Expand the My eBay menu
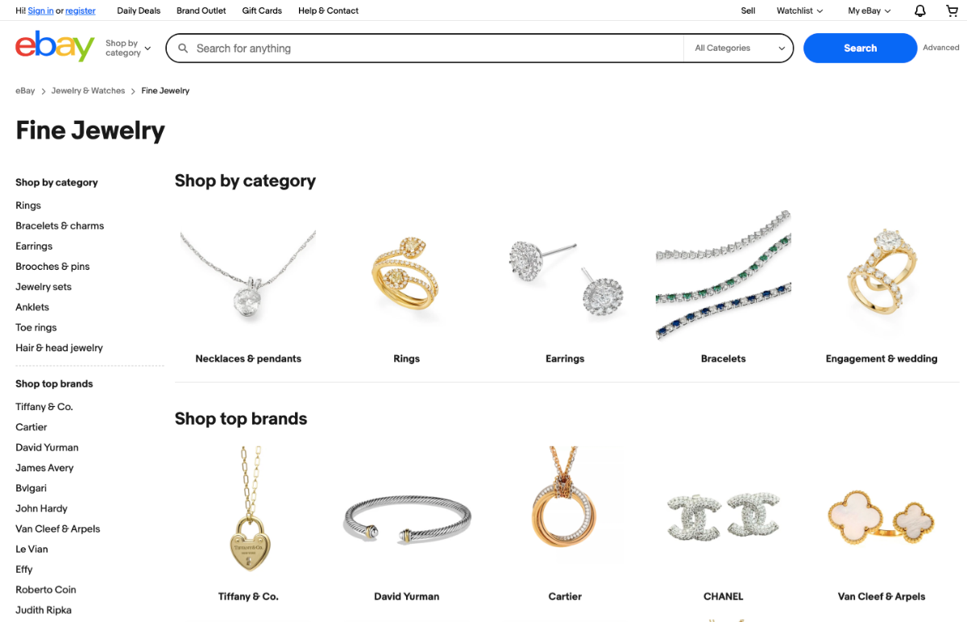Image resolution: width=967 pixels, height=622 pixels. (x=869, y=10)
